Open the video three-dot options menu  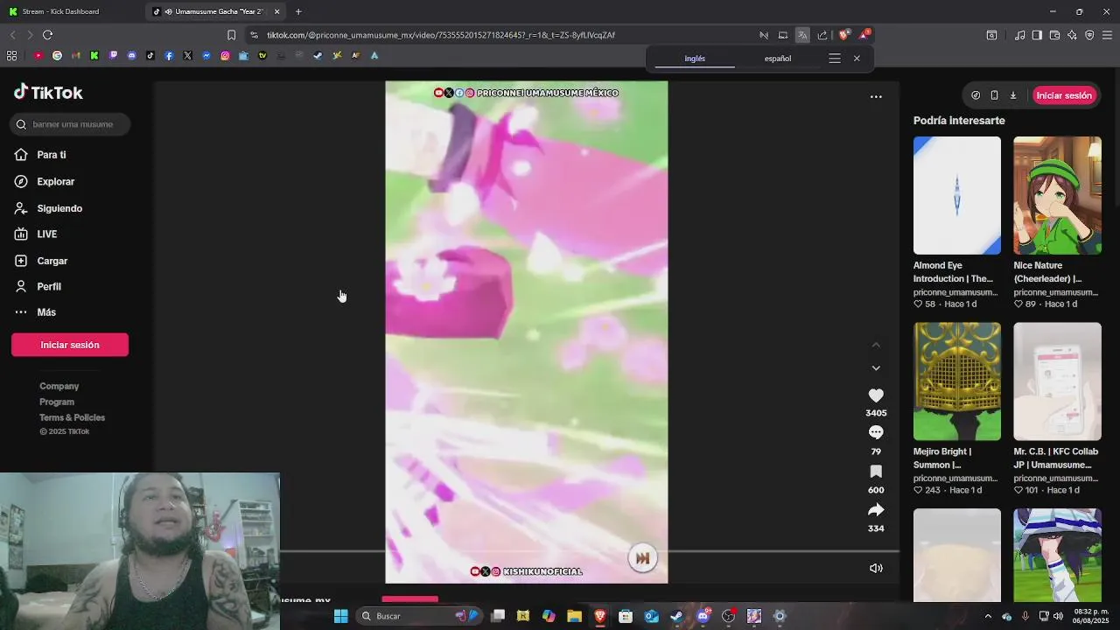coord(876,96)
